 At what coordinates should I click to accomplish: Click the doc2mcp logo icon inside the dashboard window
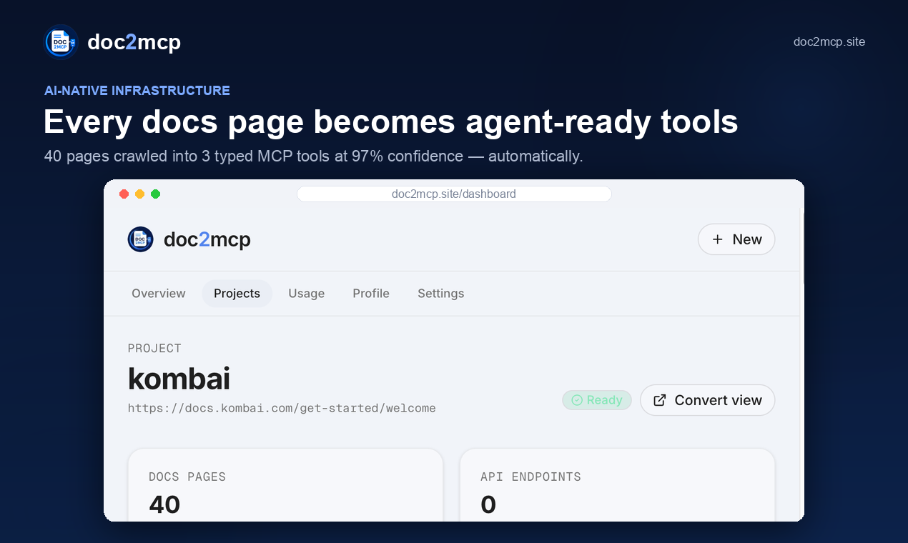pos(140,239)
